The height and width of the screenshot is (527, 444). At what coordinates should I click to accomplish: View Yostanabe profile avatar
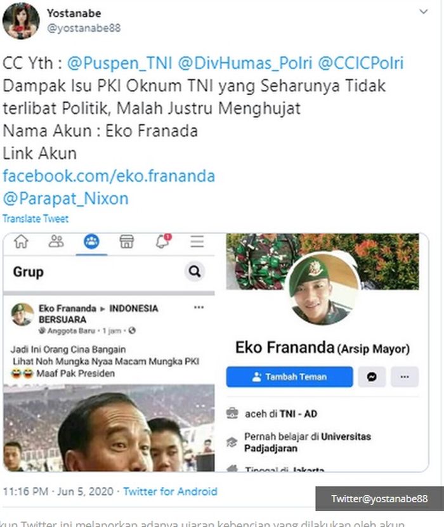pos(21,21)
